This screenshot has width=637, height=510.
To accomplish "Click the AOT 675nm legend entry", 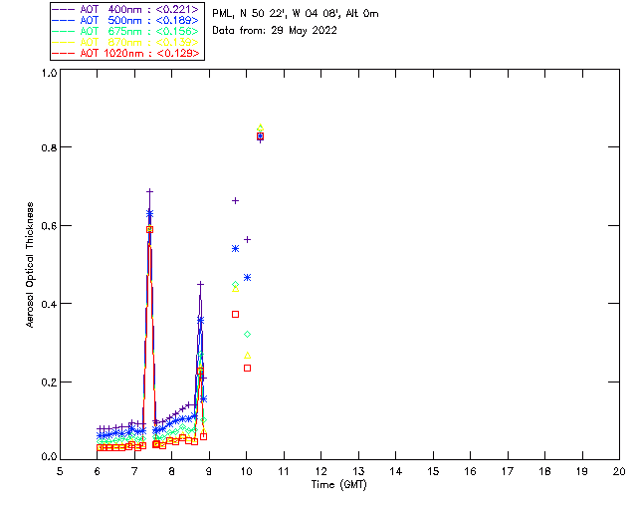I will tap(126, 31).
